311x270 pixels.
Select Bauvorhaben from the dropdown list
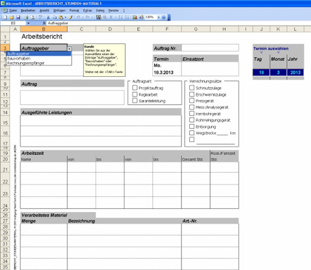[x=18, y=58]
